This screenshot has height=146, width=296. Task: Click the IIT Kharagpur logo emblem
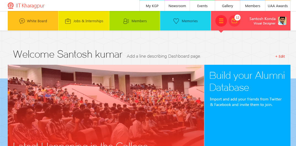10,6
